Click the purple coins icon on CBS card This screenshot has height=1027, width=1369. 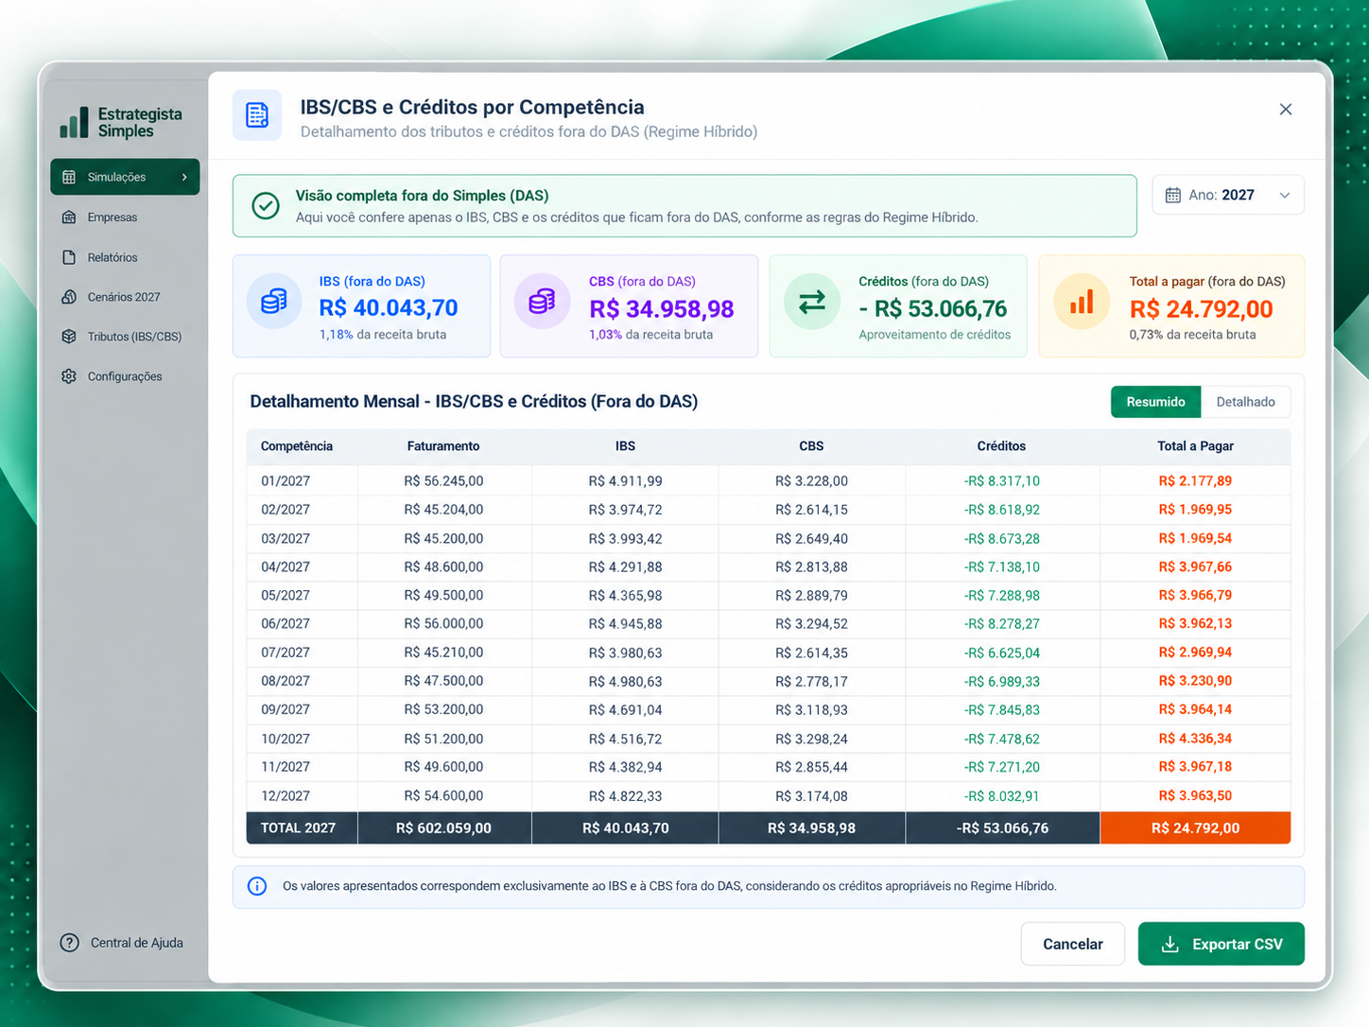(542, 302)
